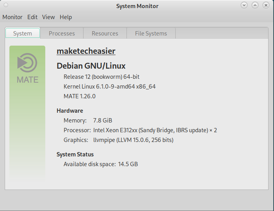Viewport: 274px width, 211px height.
Task: Click the MATE 1.26.0 version text
Action: pos(80,96)
